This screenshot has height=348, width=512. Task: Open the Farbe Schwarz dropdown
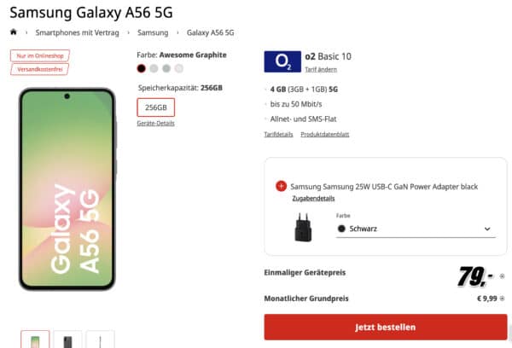tap(416, 229)
